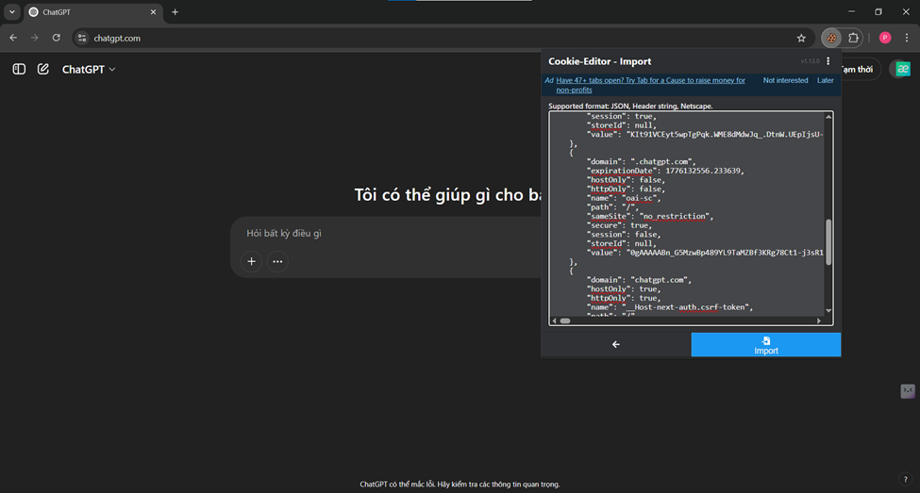Click the Import button
The image size is (920, 493).
[x=765, y=345]
